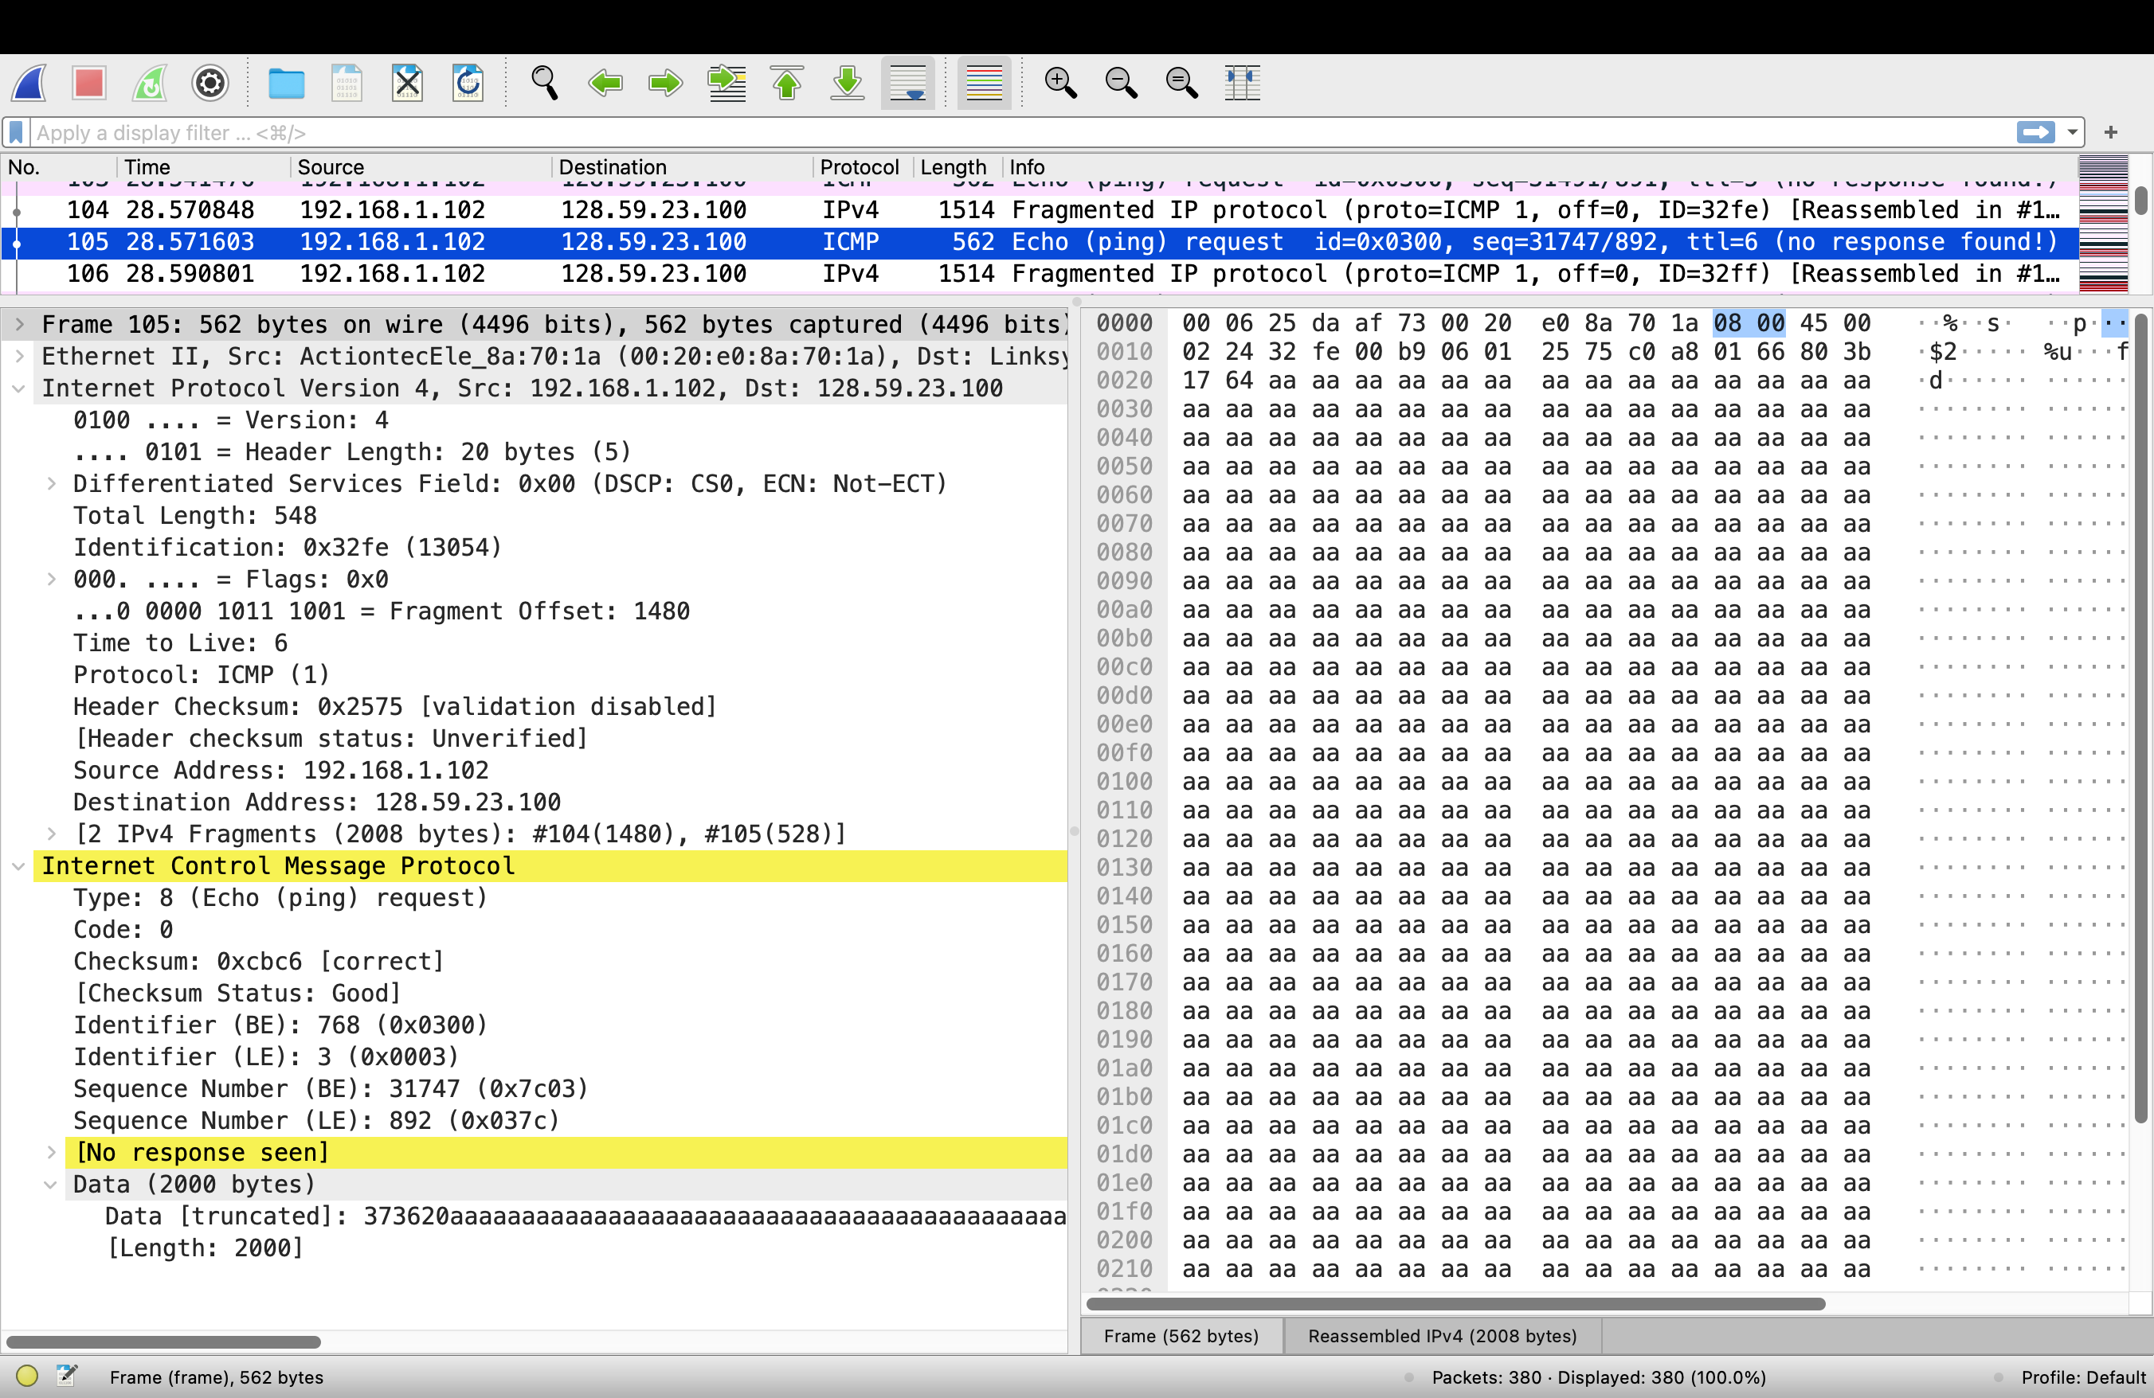Switch to Reassembled IPv4 (2008 bytes) tab

point(1442,1336)
